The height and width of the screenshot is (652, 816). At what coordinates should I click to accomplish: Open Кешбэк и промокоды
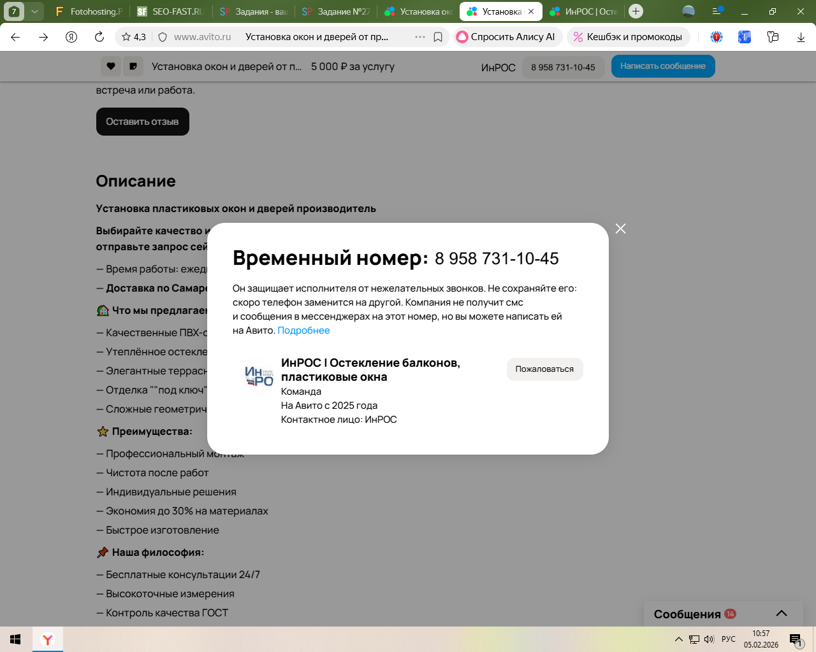629,37
